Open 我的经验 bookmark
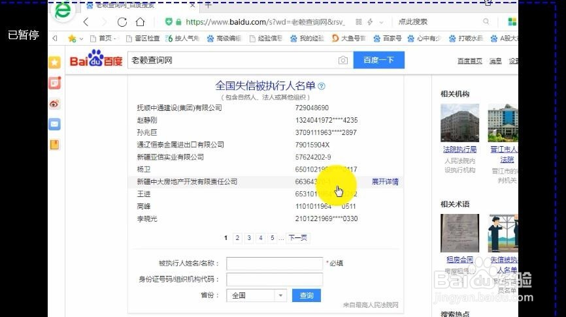The height and width of the screenshot is (317, 566). 308,38
